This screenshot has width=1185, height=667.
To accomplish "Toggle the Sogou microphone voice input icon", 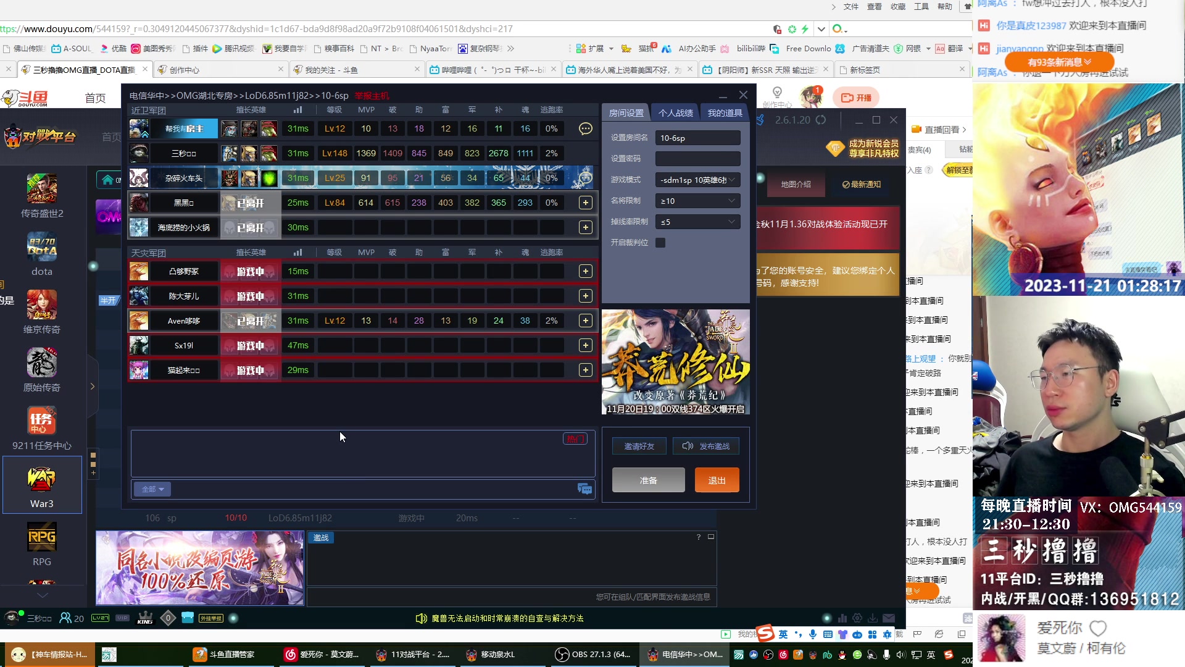I will tap(813, 635).
